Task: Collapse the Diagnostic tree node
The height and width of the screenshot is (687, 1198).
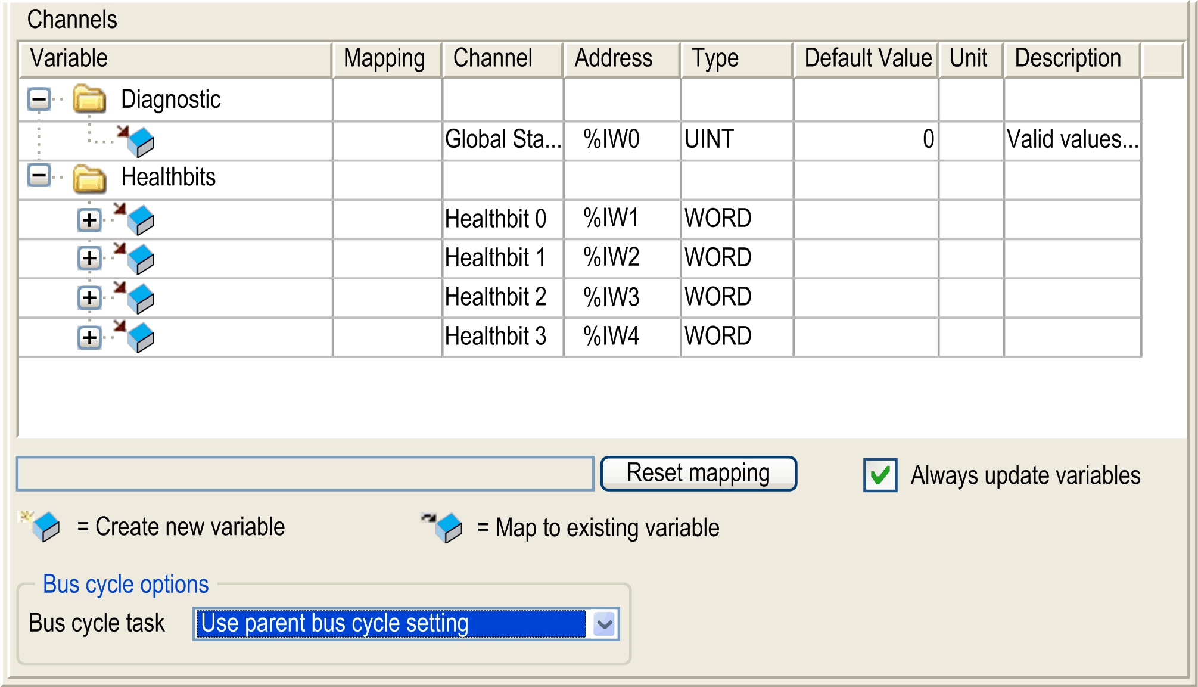Action: pos(39,99)
